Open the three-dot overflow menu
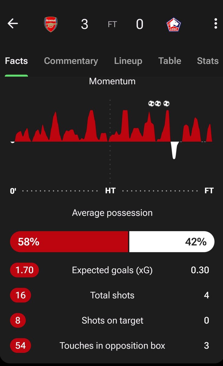Image resolution: width=223 pixels, height=366 pixels. click(215, 23)
